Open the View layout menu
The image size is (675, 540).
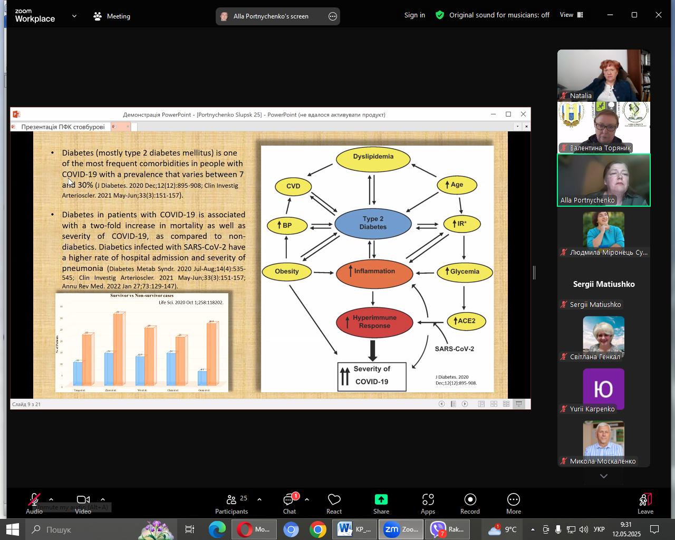click(572, 15)
